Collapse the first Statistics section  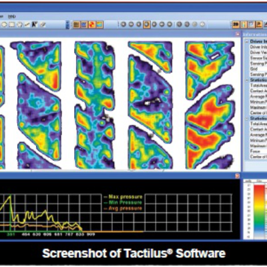tap(247, 80)
